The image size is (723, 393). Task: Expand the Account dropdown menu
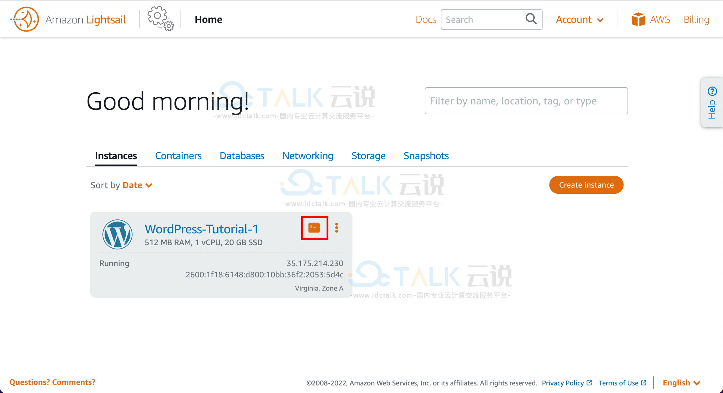click(579, 19)
